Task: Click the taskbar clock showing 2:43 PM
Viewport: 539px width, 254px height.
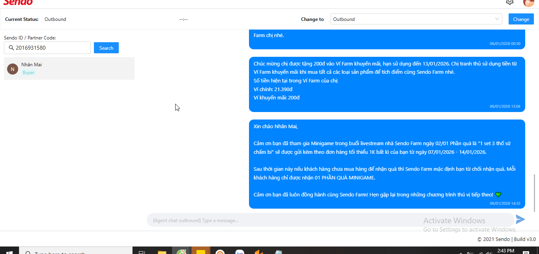Action: click(x=505, y=251)
